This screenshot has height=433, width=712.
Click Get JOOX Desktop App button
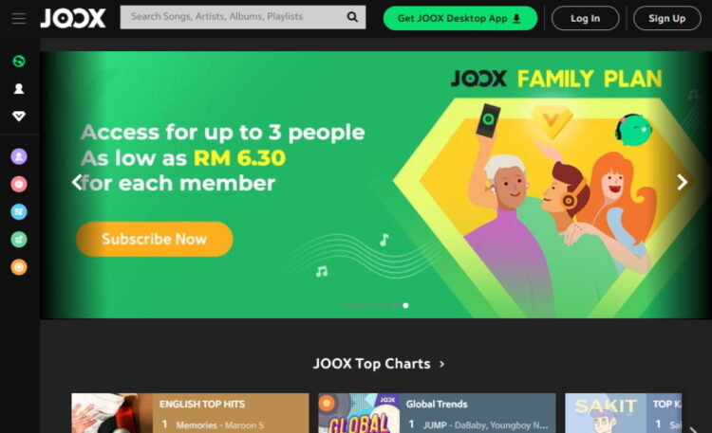pos(460,18)
